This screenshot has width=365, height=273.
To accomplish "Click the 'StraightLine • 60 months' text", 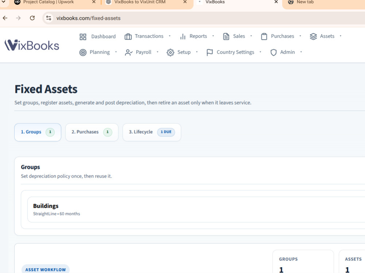I will [x=56, y=214].
